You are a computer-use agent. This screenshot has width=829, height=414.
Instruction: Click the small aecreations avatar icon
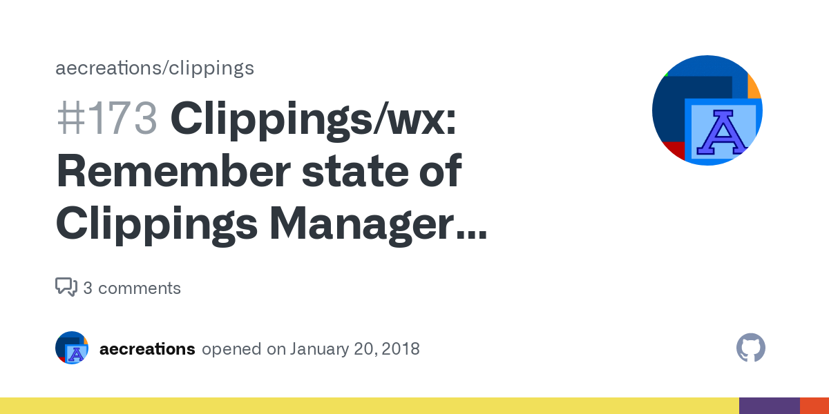pyautogui.click(x=72, y=348)
